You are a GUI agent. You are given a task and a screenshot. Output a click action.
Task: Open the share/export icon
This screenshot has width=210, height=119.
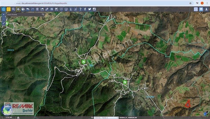click(x=42, y=9)
